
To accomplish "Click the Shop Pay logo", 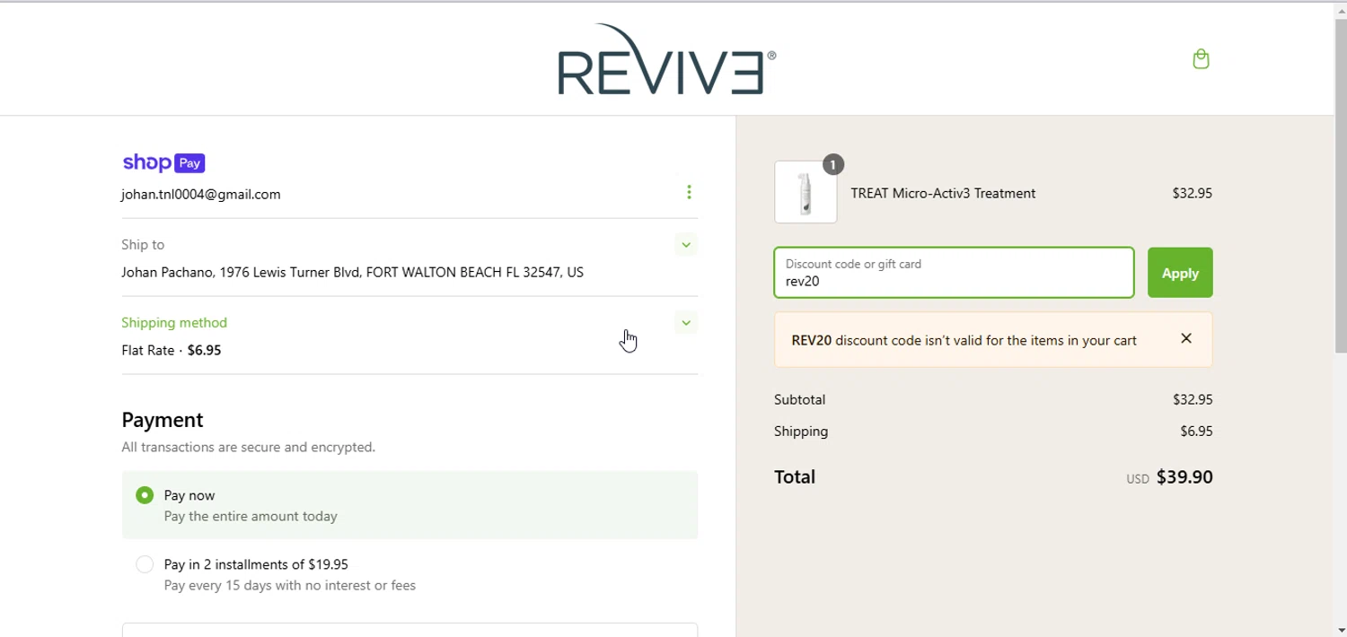I will coord(163,162).
